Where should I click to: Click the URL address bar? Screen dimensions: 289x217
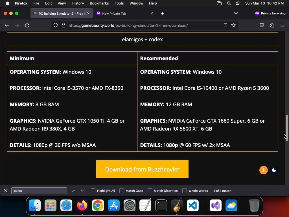[144, 25]
